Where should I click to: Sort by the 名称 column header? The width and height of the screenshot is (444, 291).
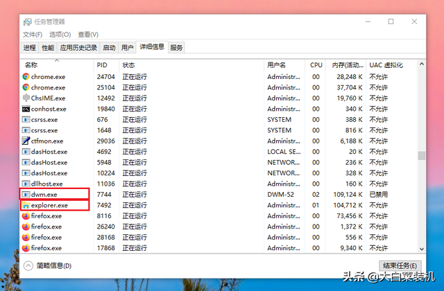57,65
